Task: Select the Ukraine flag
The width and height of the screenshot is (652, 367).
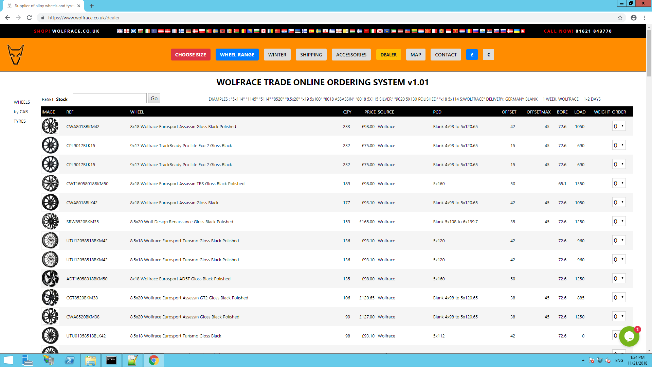Action: [x=517, y=31]
